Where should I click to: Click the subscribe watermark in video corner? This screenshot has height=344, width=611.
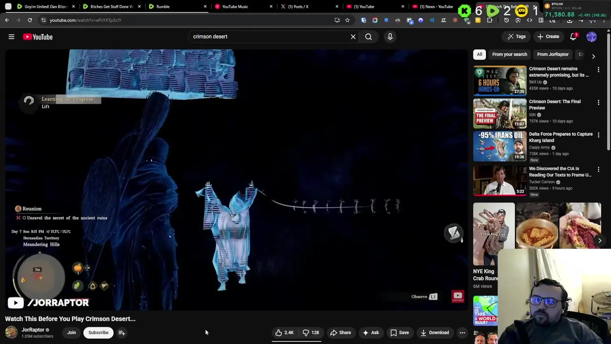coord(458,297)
